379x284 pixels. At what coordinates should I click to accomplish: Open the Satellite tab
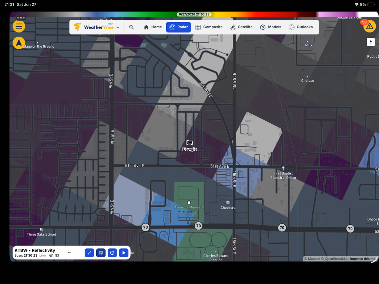click(241, 27)
